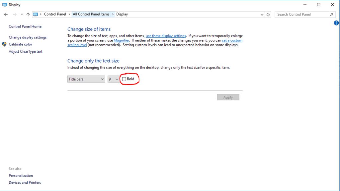The width and height of the screenshot is (340, 191).
Task: Navigate to All Control Panel Items breadcrumb
Action: click(91, 14)
